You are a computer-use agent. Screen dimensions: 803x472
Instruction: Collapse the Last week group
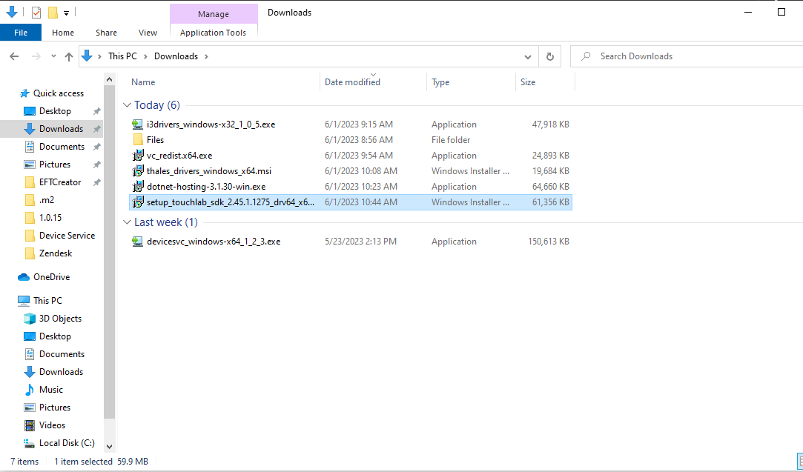click(x=128, y=222)
